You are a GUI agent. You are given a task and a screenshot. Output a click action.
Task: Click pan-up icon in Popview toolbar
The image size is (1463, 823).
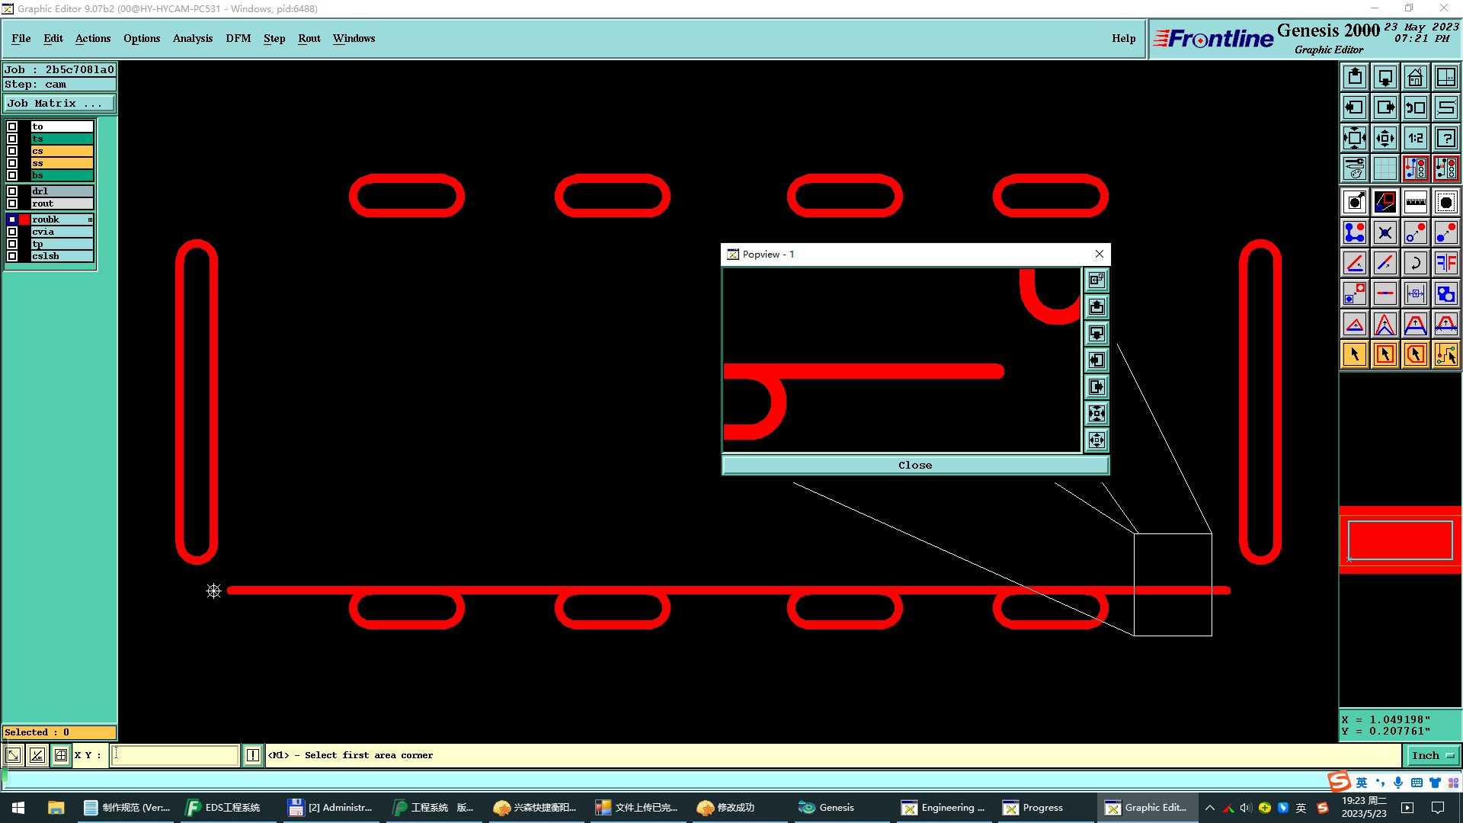[1096, 307]
